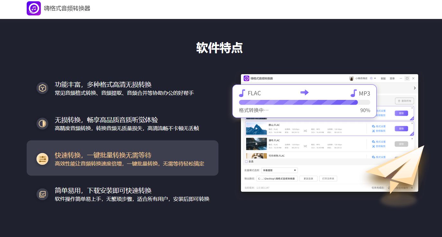Click the convert arrows icon in the 群山.FLAC row
This screenshot has width=442, height=237.
(x=305, y=131)
